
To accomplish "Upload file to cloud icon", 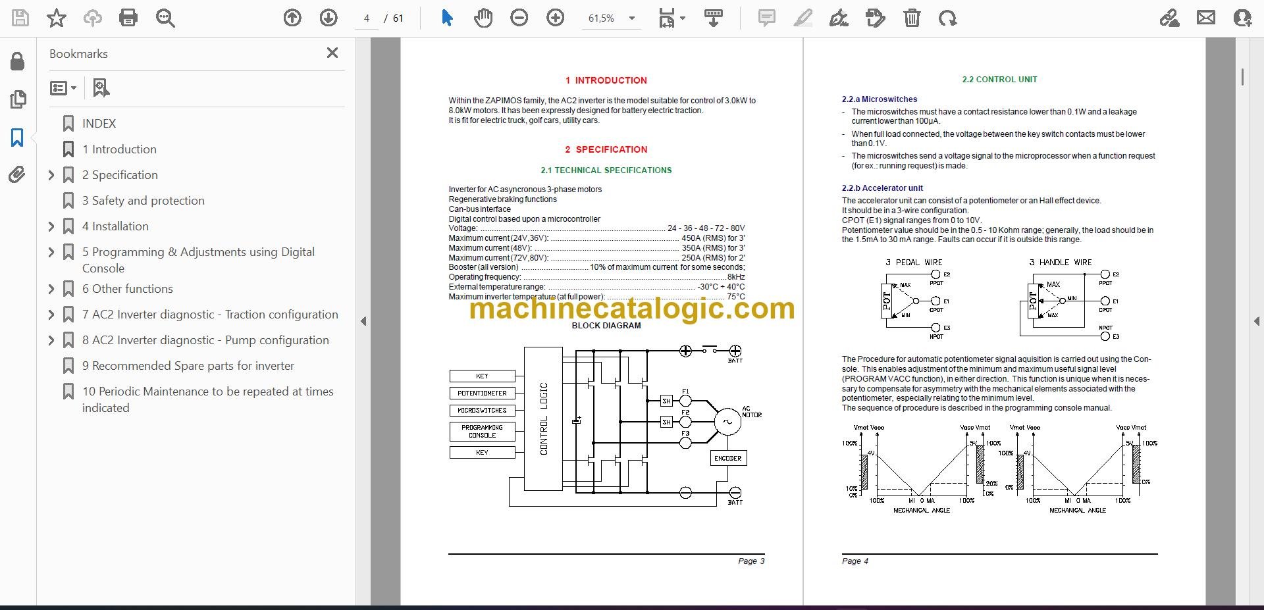I will [93, 18].
